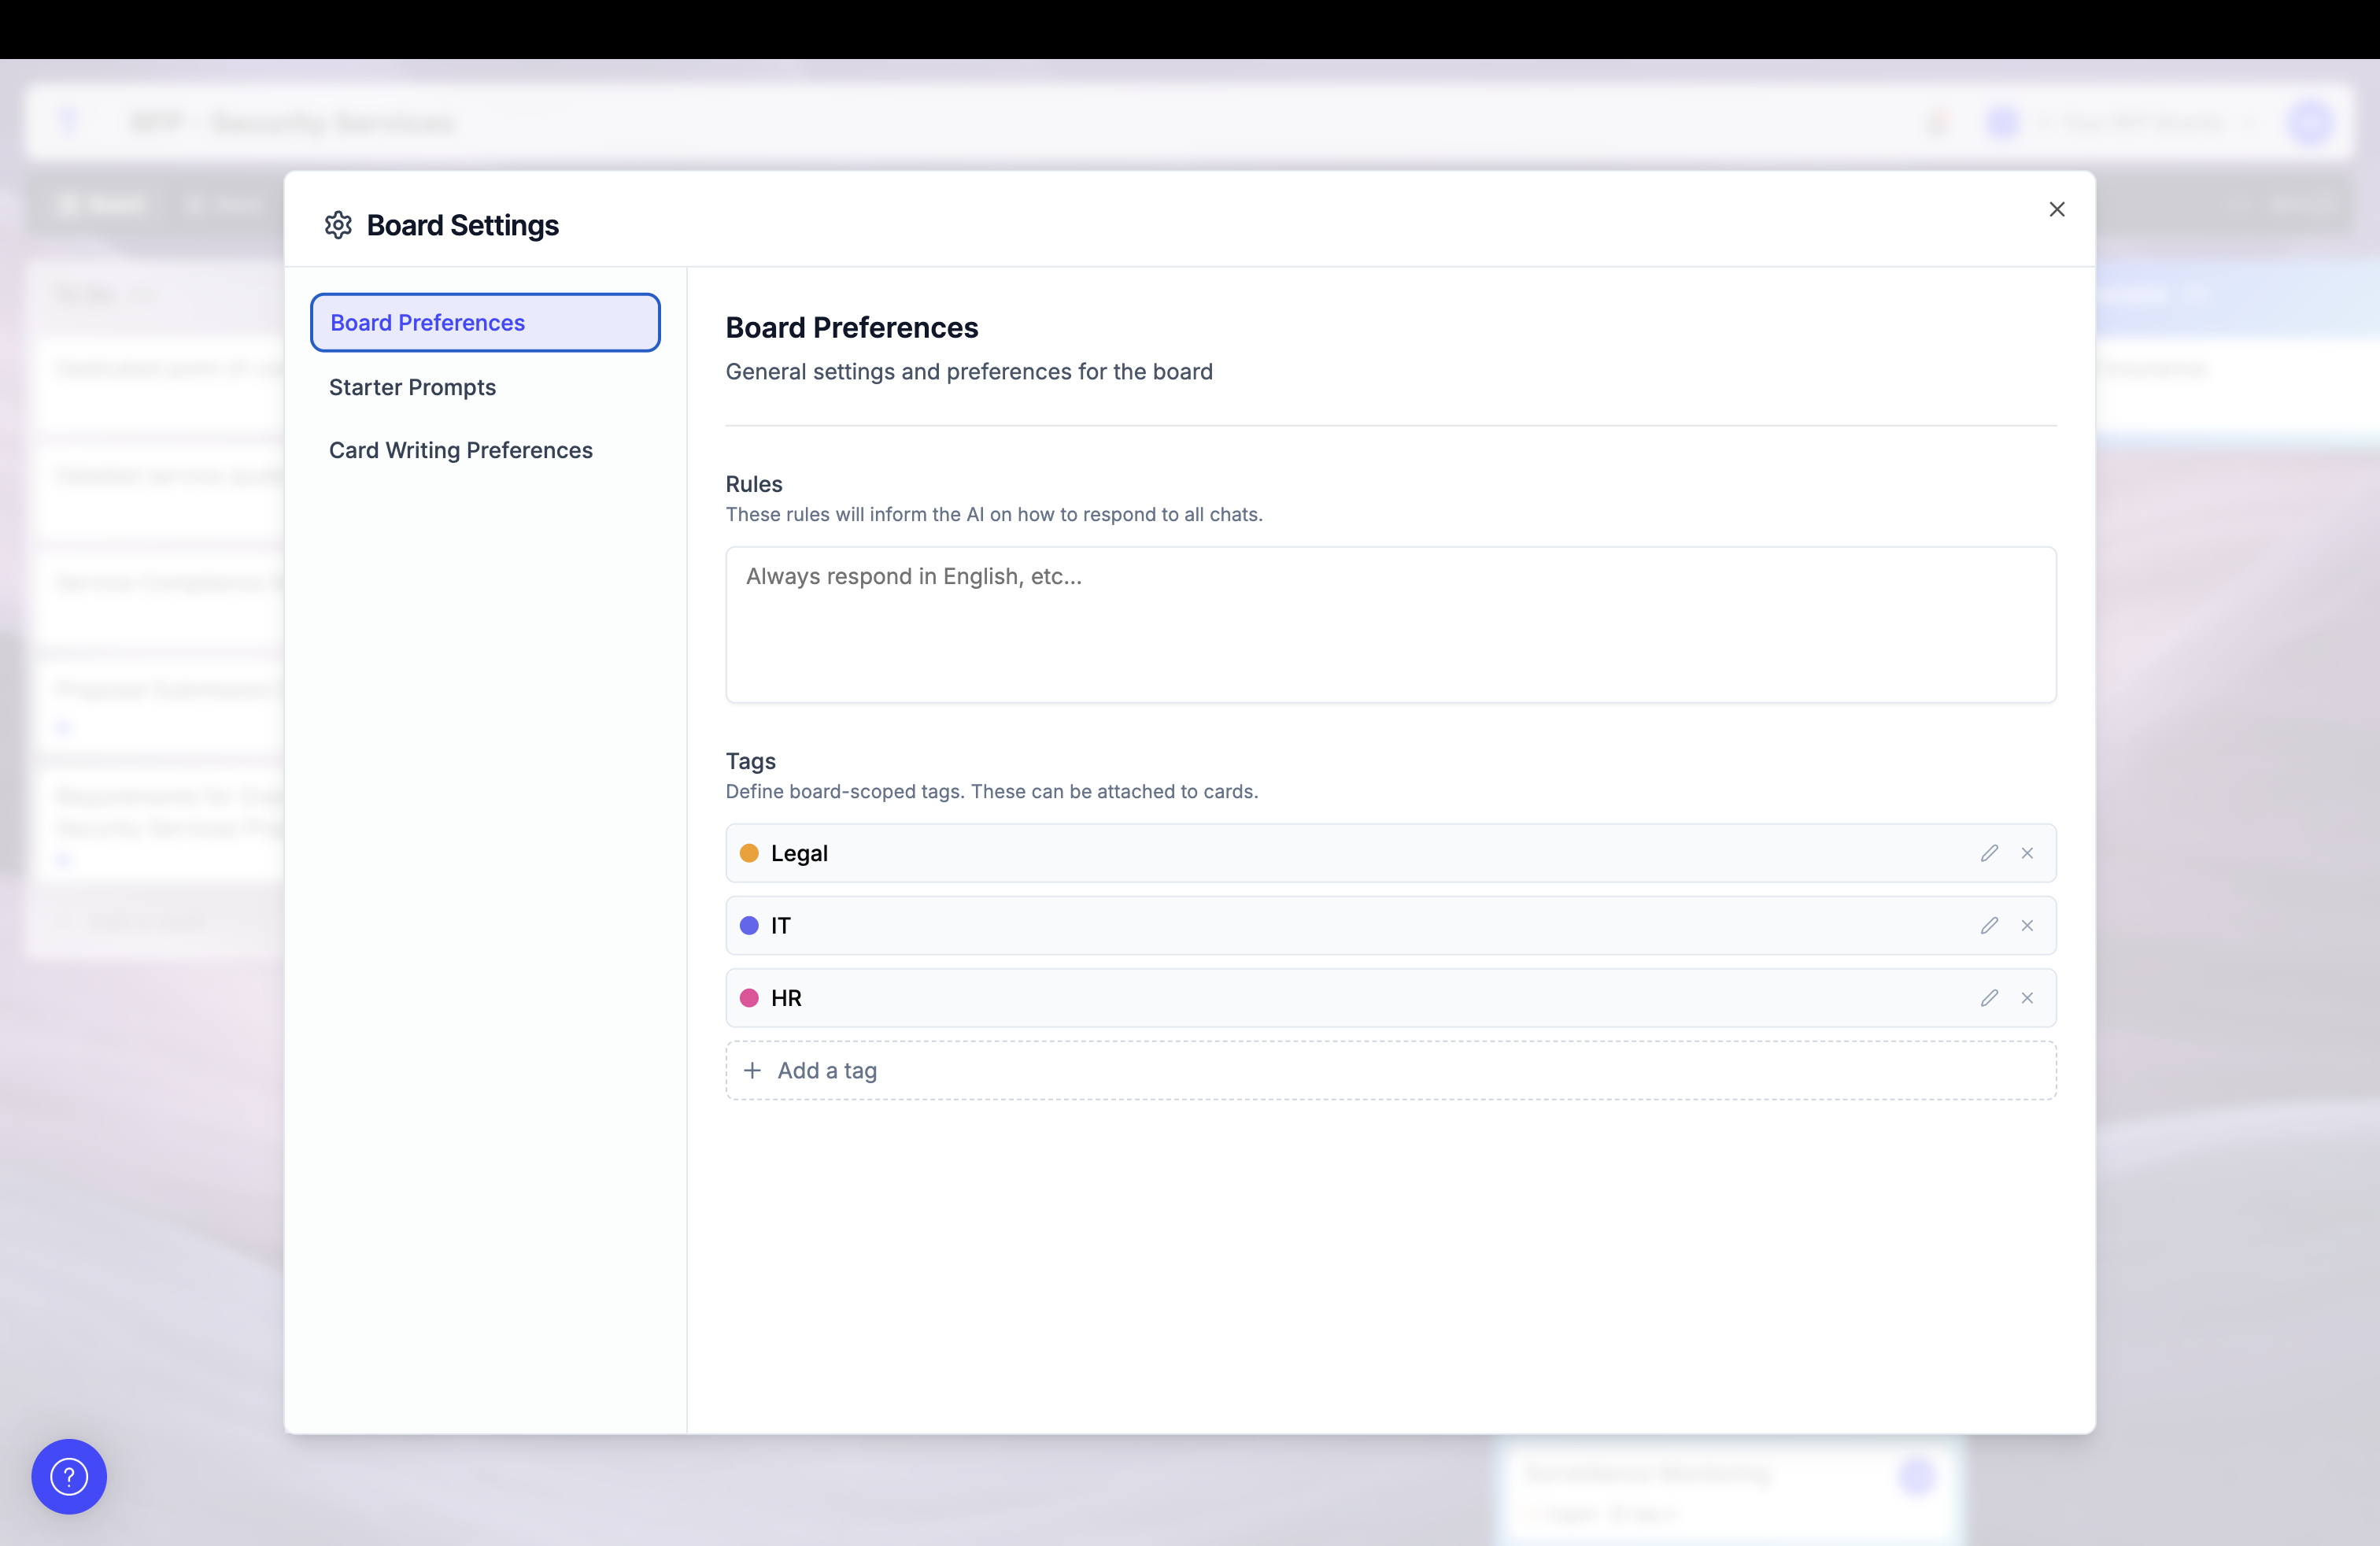This screenshot has width=2380, height=1546.
Task: Edit the Legal tag with pencil icon
Action: pos(1989,853)
